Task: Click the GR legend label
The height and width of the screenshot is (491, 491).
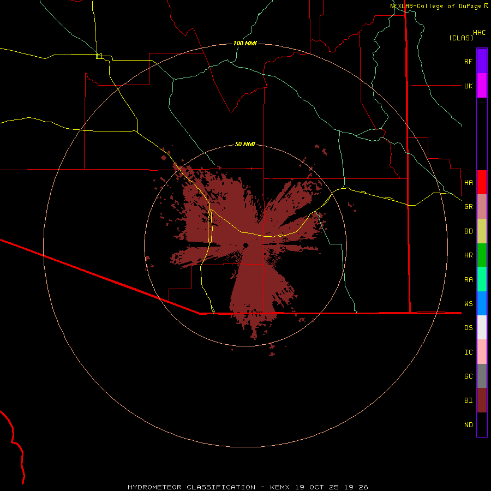Action: (x=468, y=207)
